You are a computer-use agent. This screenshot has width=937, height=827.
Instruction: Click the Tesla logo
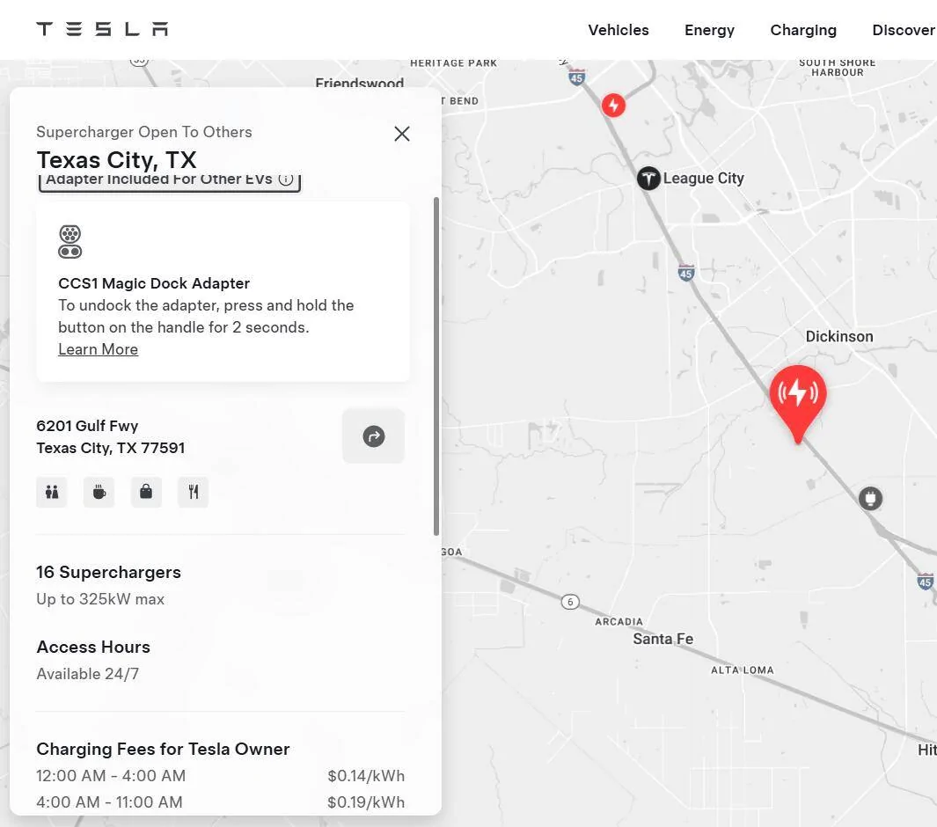pos(102,29)
